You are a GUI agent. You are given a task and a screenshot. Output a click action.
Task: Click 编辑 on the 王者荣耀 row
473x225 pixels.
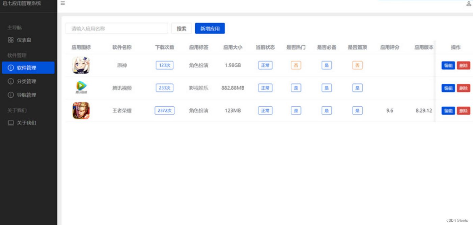(448, 110)
